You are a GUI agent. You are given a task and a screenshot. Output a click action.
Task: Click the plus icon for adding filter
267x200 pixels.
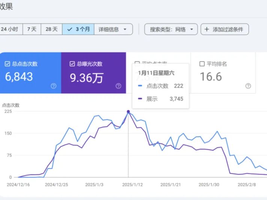click(x=207, y=29)
